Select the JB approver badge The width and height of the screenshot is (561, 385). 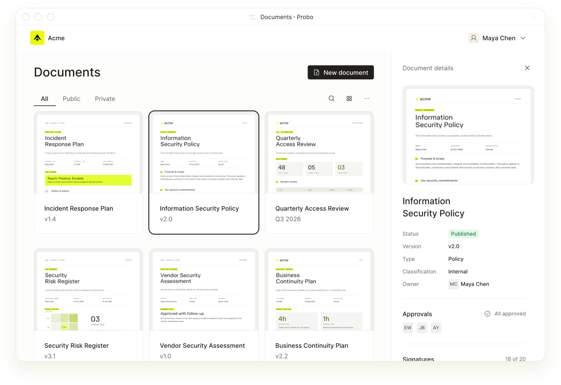click(422, 328)
